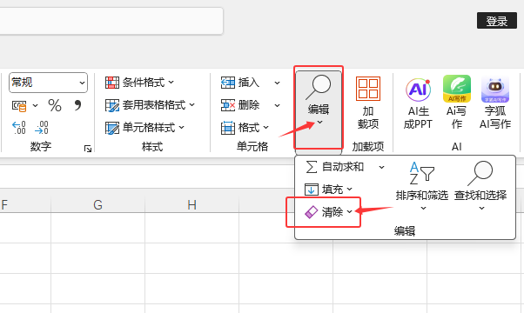Click the 格式 cell format icon
The height and width of the screenshot is (313, 524).
(228, 128)
